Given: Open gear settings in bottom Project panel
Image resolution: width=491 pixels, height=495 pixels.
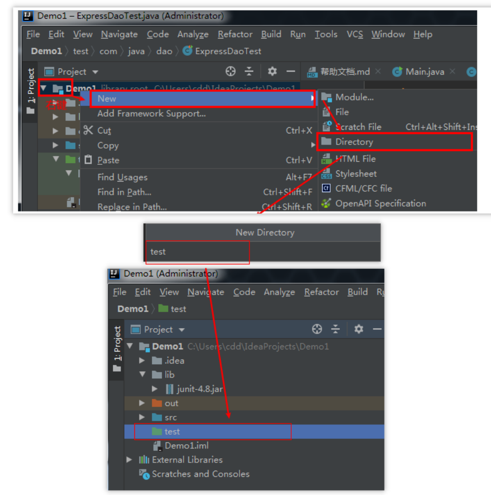Looking at the screenshot, I should coord(359,329).
